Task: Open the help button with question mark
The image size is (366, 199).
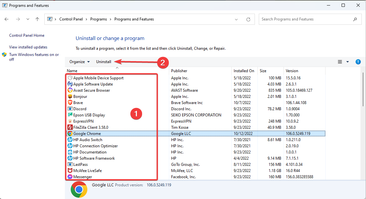Action: click(358, 62)
